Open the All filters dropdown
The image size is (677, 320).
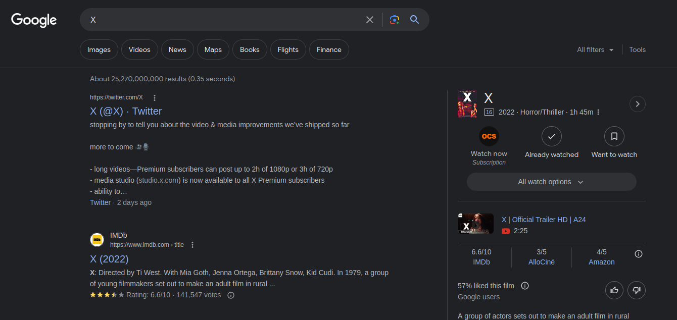[x=596, y=49]
